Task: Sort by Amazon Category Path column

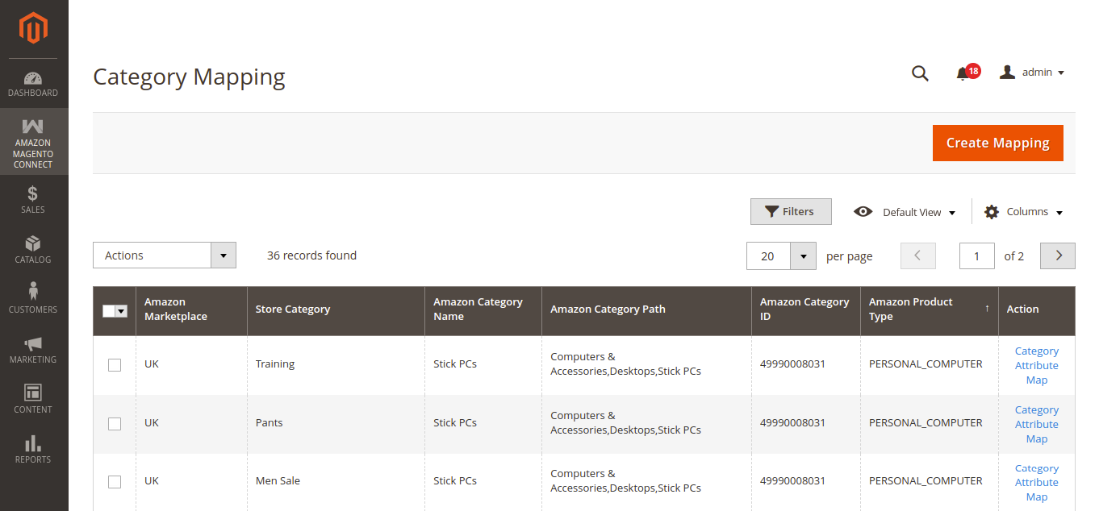Action: (x=646, y=310)
